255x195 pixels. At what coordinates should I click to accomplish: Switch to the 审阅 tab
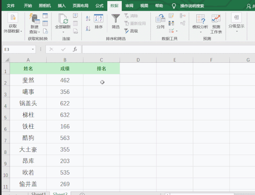pos(129,6)
